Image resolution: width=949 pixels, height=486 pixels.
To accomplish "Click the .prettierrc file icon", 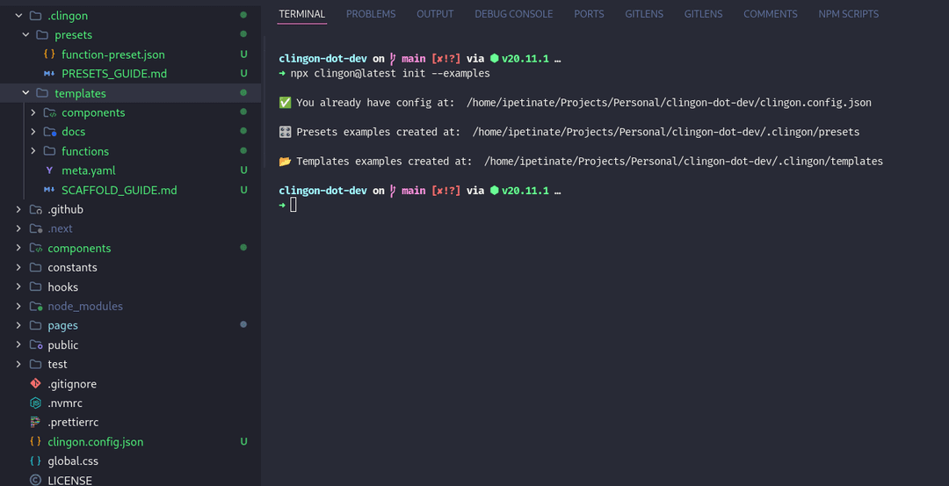I will click(35, 423).
